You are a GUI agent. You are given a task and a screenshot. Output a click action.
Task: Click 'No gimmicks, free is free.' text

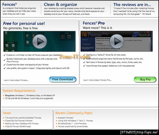coord(21,28)
